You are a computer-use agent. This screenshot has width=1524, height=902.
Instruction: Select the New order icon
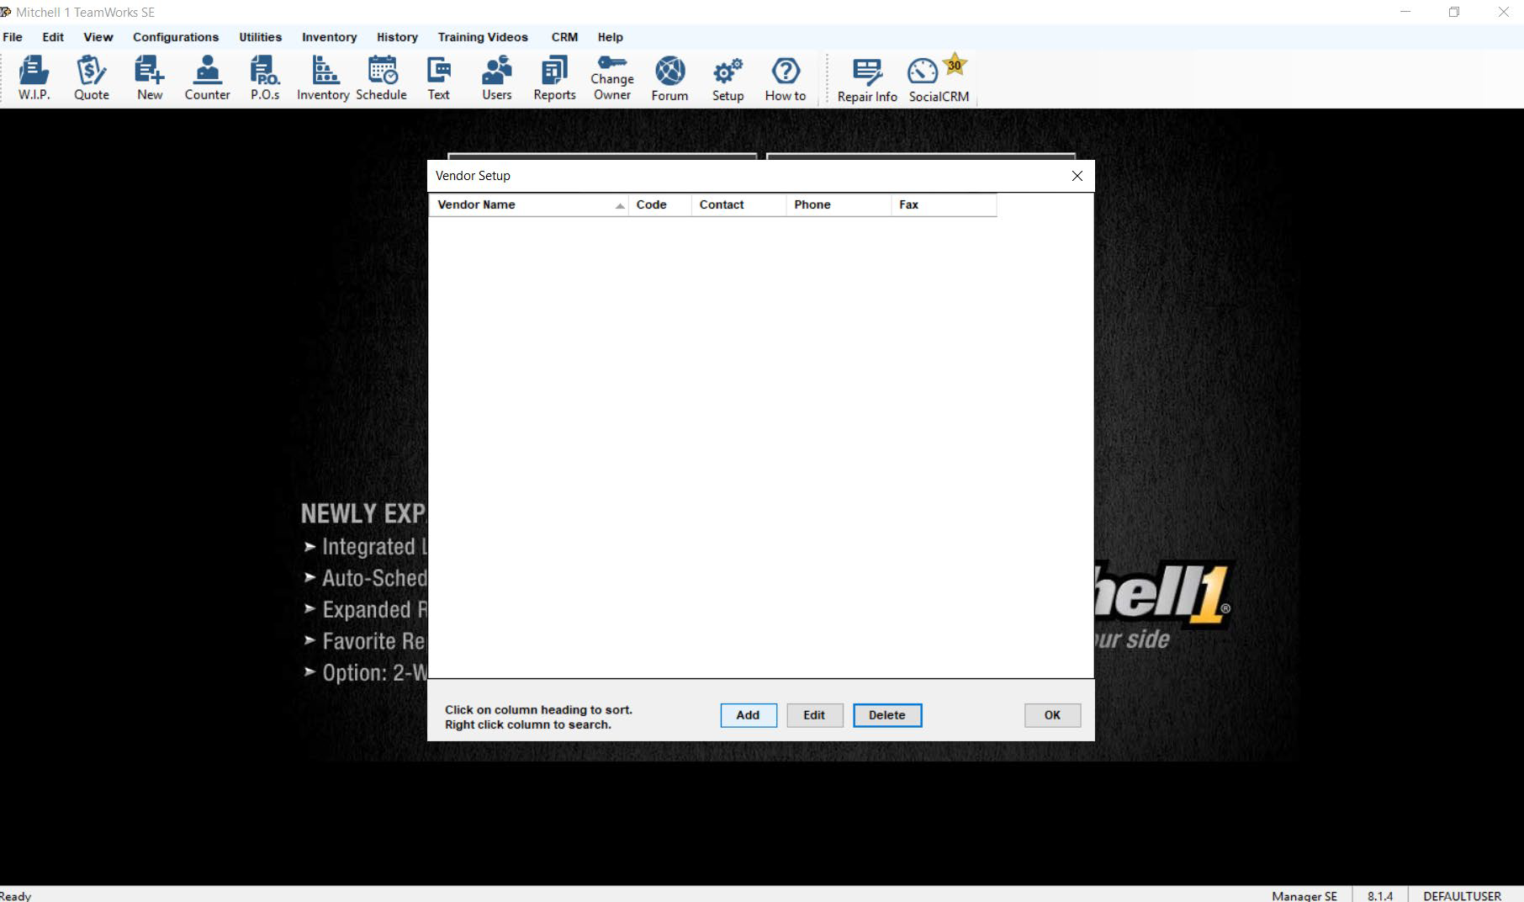click(149, 77)
